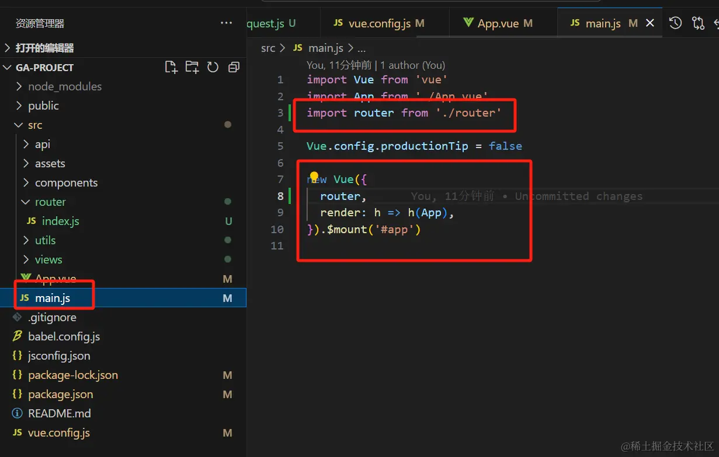Viewport: 719px width, 457px height.
Task: Click the New Folder icon in explorer
Action: 192,68
